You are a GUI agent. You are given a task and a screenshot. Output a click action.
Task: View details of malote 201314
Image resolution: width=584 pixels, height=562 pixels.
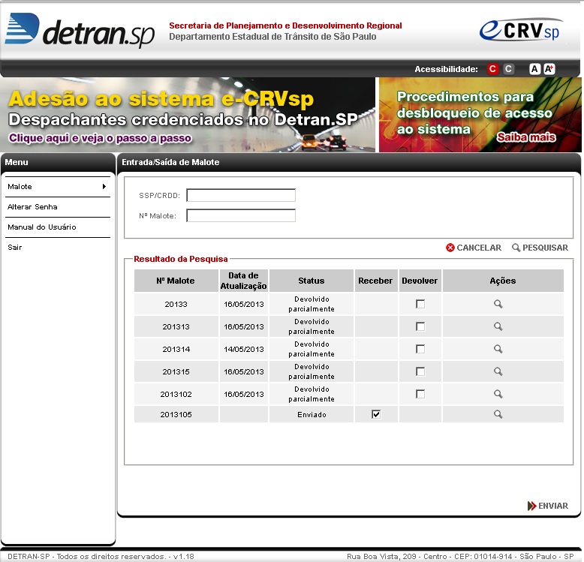pyautogui.click(x=498, y=349)
